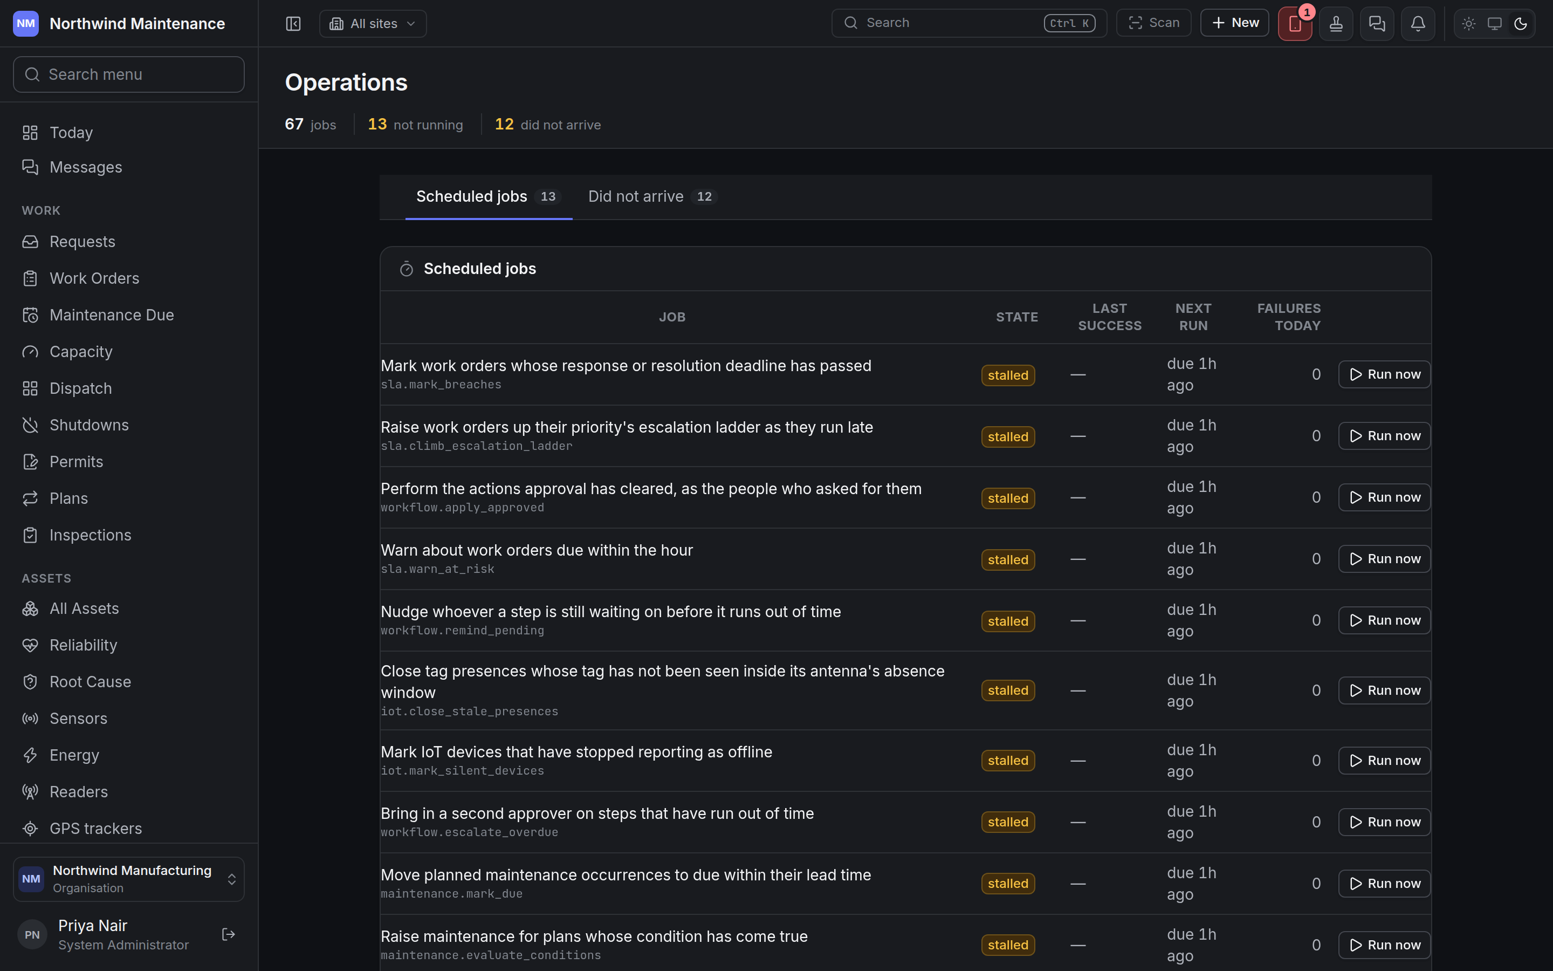Click the '67 jobs' summary
The width and height of the screenshot is (1553, 971).
pos(311,125)
